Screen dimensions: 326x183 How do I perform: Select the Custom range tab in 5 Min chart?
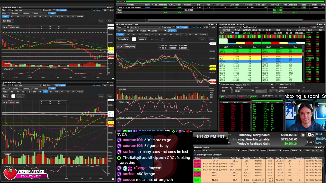tap(80, 17)
